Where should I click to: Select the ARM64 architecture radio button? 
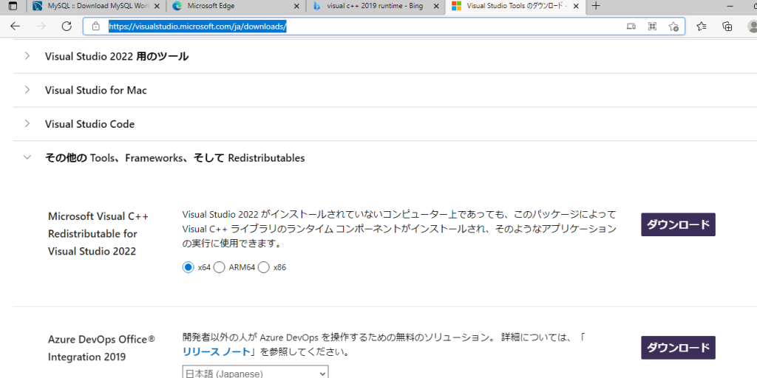(219, 267)
